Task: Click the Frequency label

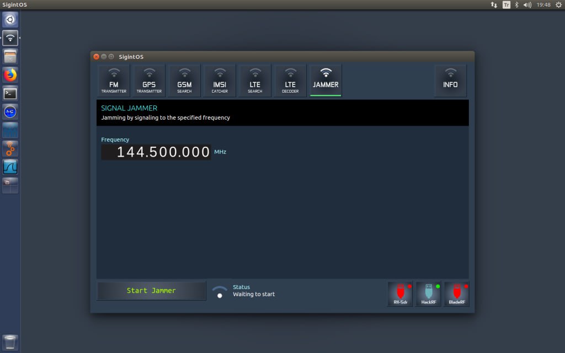Action: coord(115,140)
